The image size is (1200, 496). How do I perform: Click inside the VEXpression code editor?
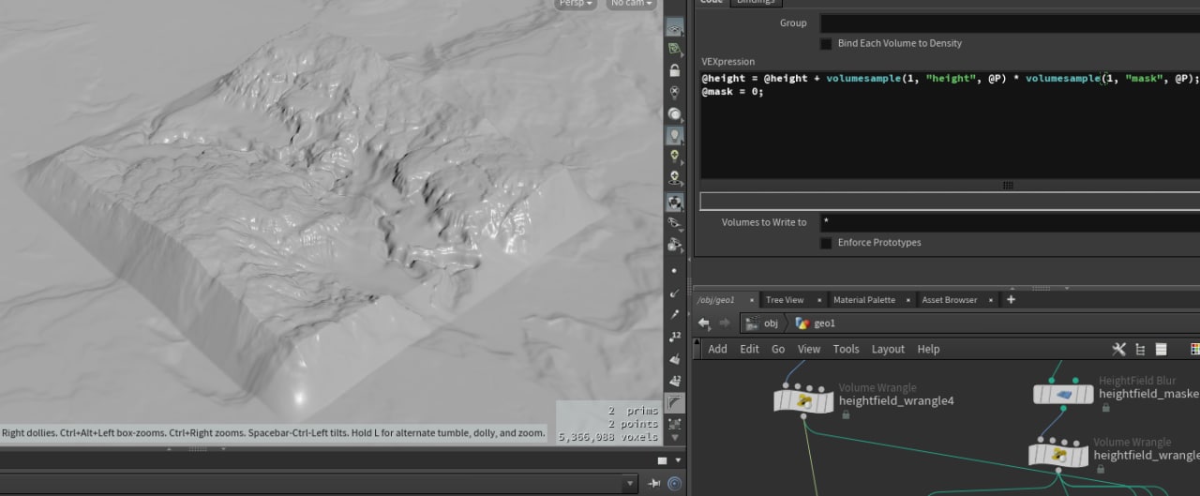[x=950, y=124]
